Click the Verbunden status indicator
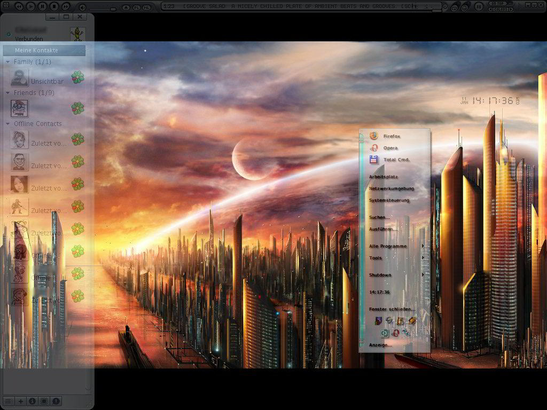547x410 pixels. [9, 34]
